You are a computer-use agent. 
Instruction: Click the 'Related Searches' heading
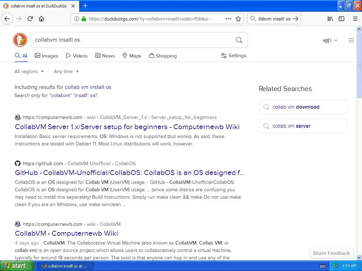(285, 89)
